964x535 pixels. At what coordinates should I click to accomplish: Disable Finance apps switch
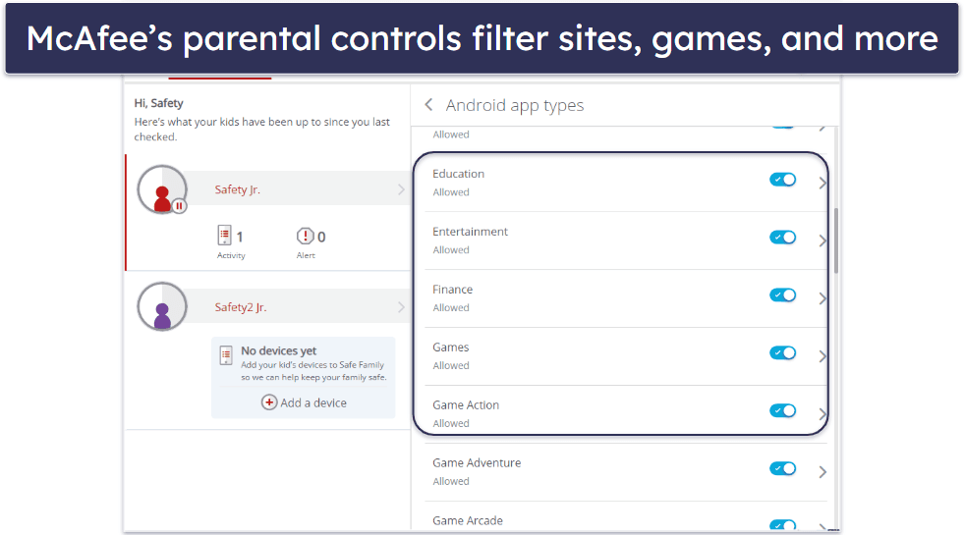(782, 294)
